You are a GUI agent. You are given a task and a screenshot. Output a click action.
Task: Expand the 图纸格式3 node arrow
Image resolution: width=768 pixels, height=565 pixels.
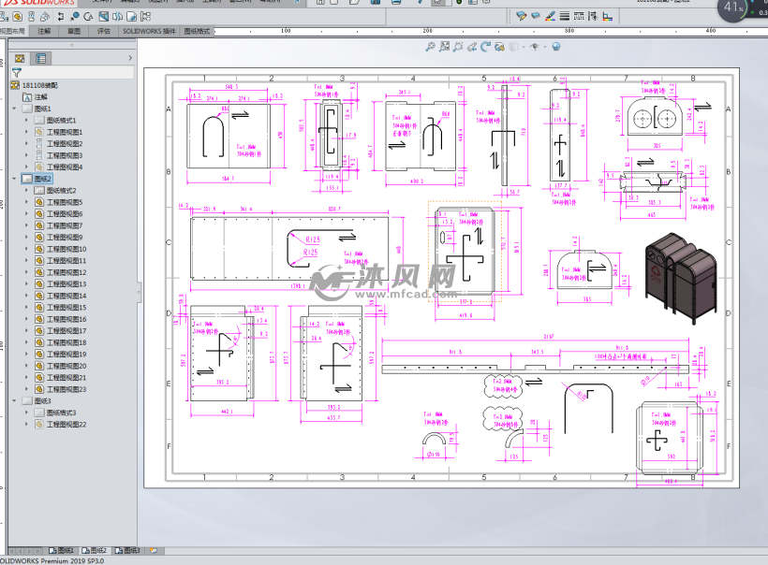click(26, 413)
